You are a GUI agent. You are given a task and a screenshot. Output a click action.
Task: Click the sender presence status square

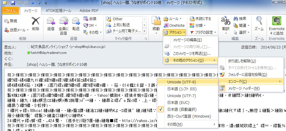click(x=28, y=47)
